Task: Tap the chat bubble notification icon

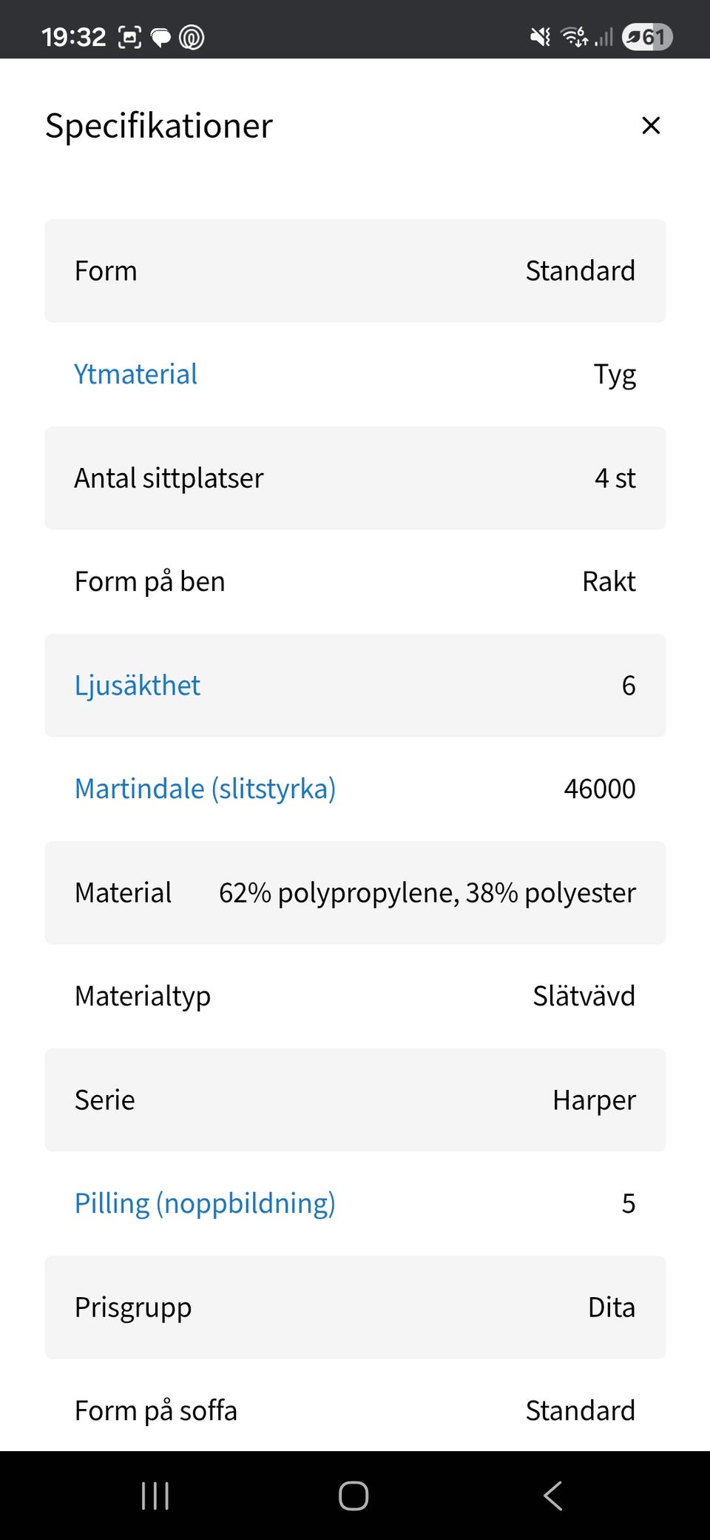Action: pyautogui.click(x=160, y=37)
